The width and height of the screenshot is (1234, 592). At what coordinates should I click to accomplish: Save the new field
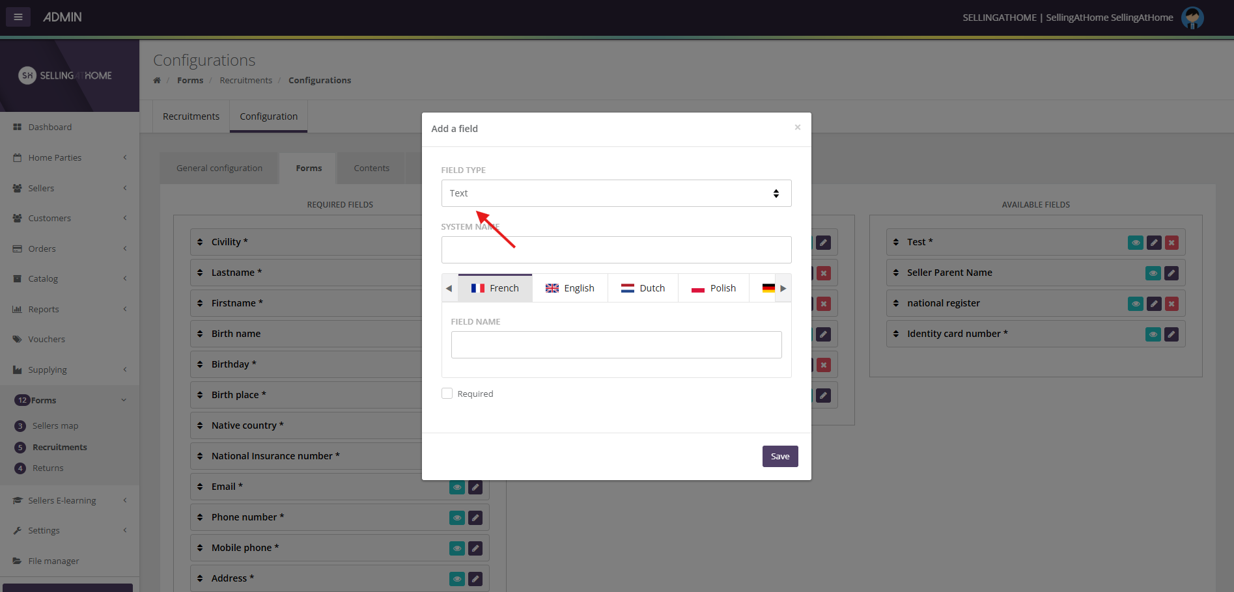point(779,456)
